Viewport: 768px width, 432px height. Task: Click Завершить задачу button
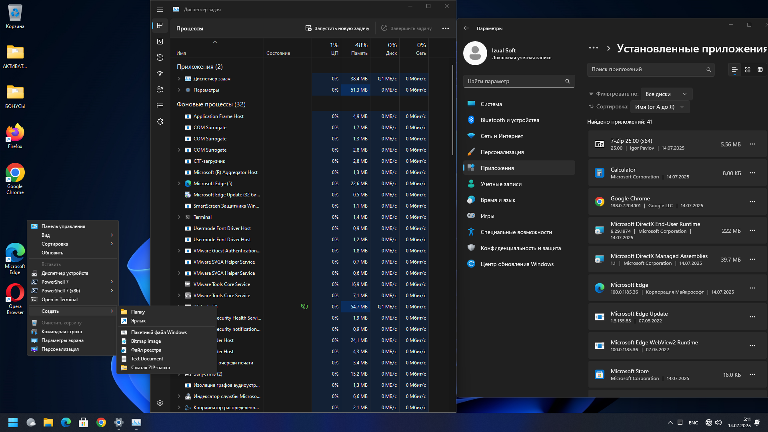pyautogui.click(x=406, y=28)
